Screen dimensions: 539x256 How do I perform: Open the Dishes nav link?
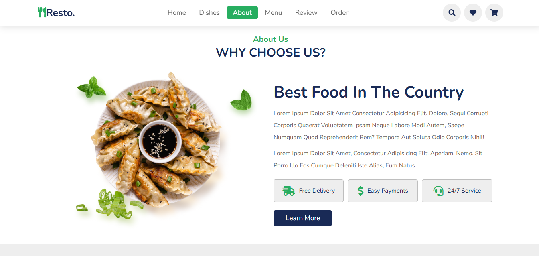209,13
